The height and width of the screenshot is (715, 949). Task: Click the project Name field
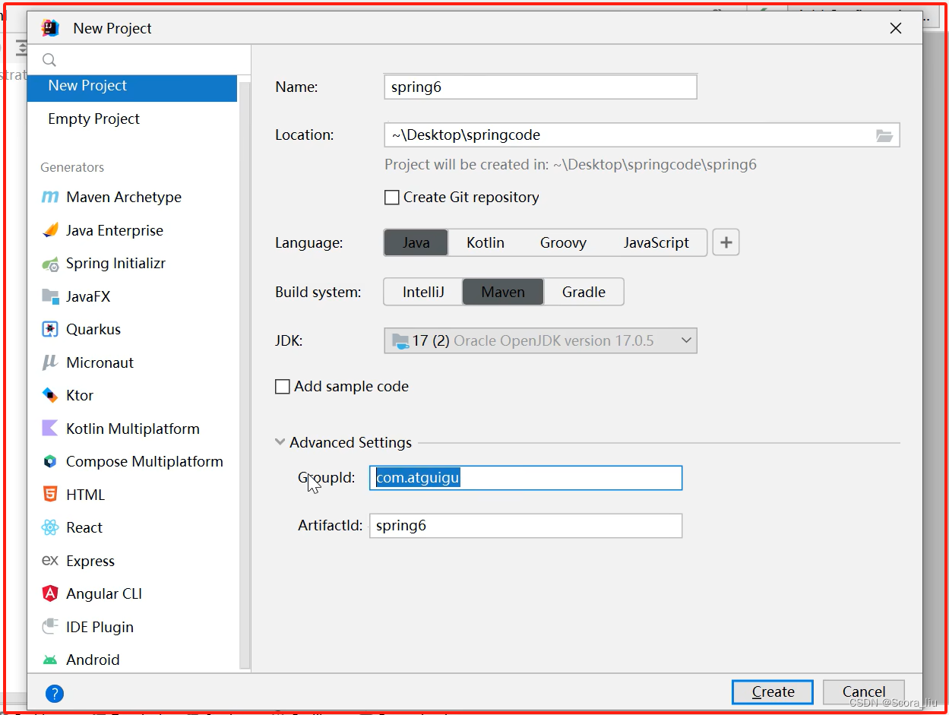540,87
